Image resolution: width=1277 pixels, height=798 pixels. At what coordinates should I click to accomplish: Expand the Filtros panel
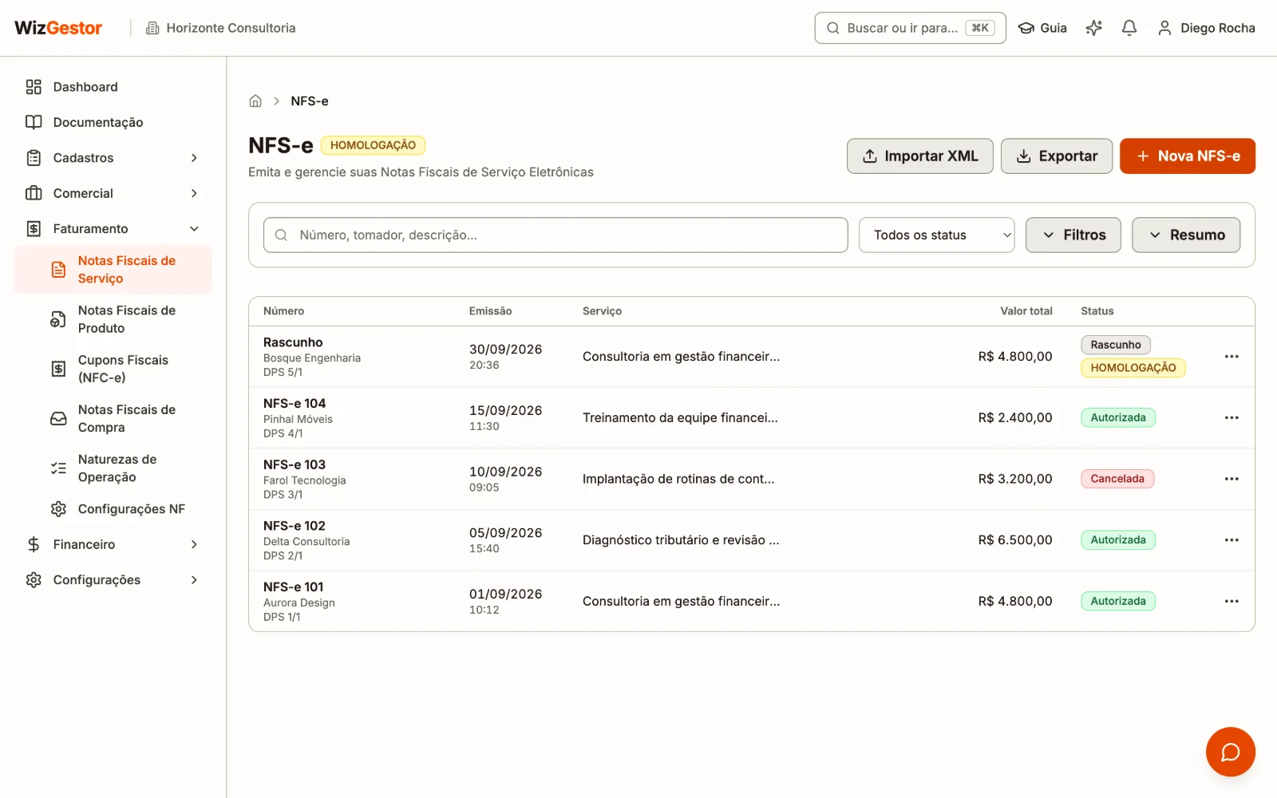[1073, 235]
